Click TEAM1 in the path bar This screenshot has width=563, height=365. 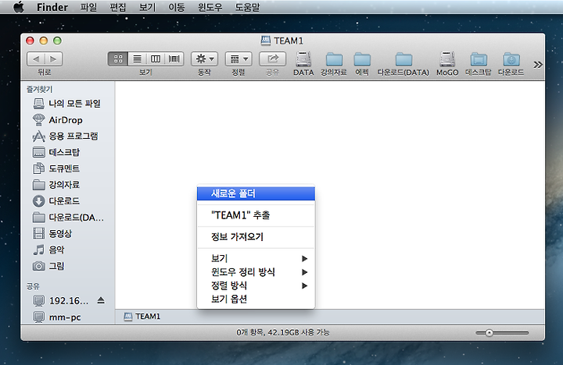[142, 317]
